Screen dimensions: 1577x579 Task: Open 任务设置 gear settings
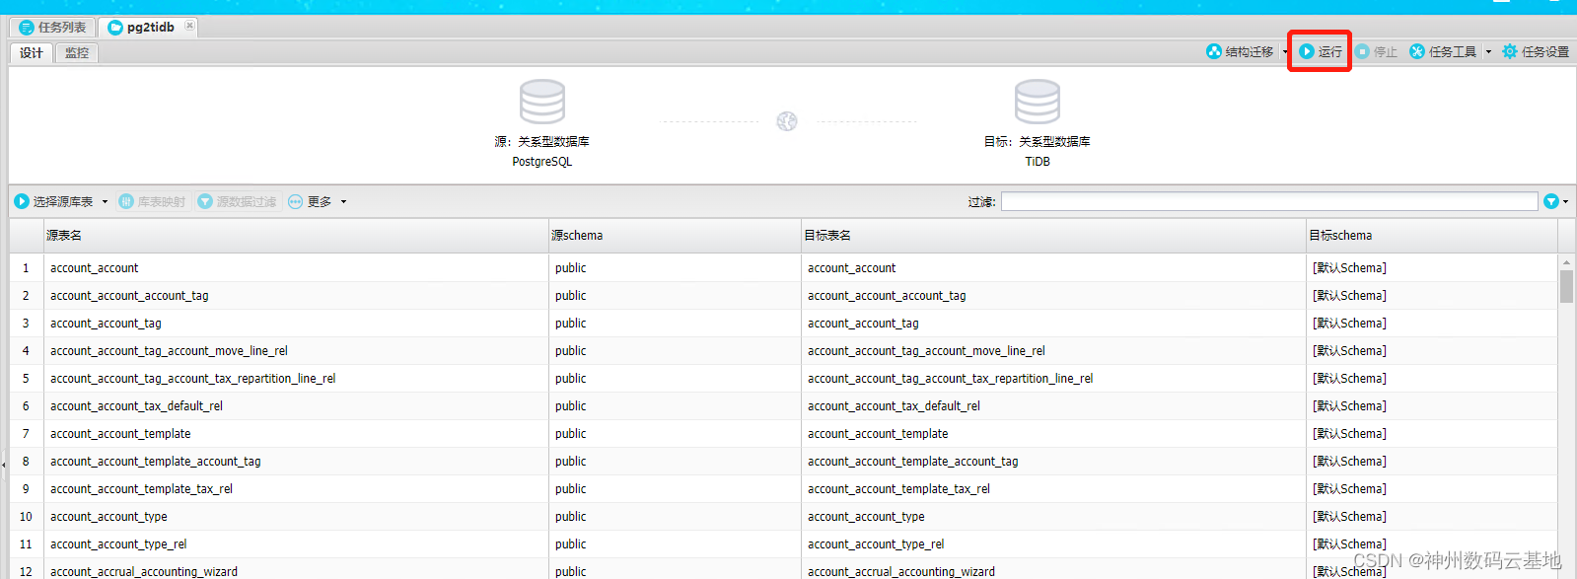[x=1536, y=51]
